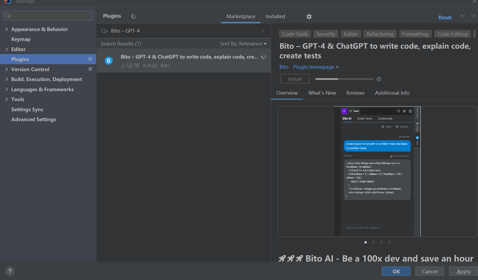Select the third screenshot carousel dot
This screenshot has width=478, height=280.
pyautogui.click(x=382, y=242)
